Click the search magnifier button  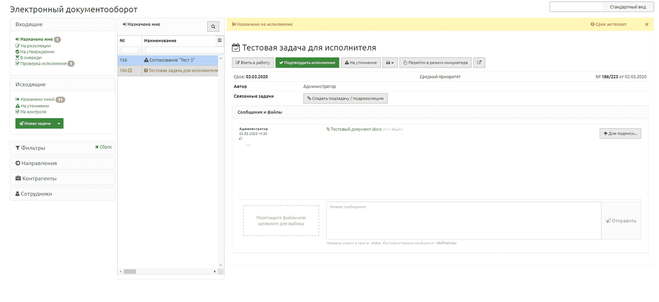213,27
